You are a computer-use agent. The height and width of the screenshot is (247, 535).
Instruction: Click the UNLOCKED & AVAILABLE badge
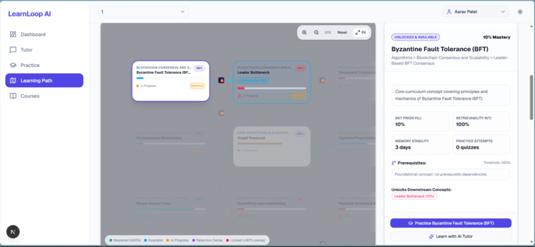point(416,37)
